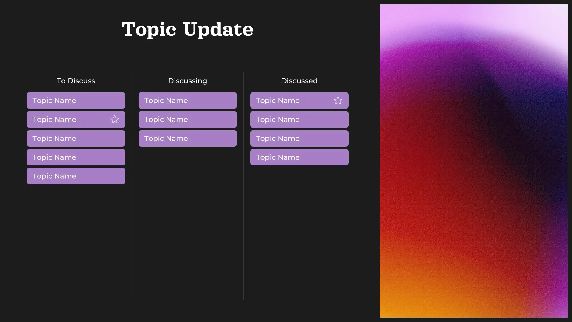Select the fourth Topic Name card in To Discuss
572x322 pixels.
click(76, 157)
